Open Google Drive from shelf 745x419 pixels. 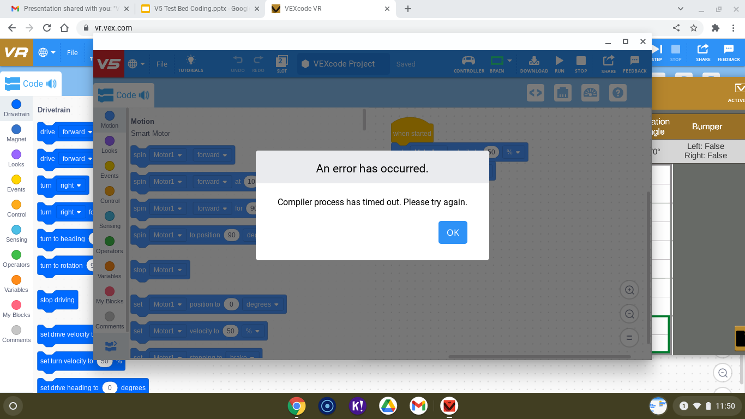[x=388, y=406]
